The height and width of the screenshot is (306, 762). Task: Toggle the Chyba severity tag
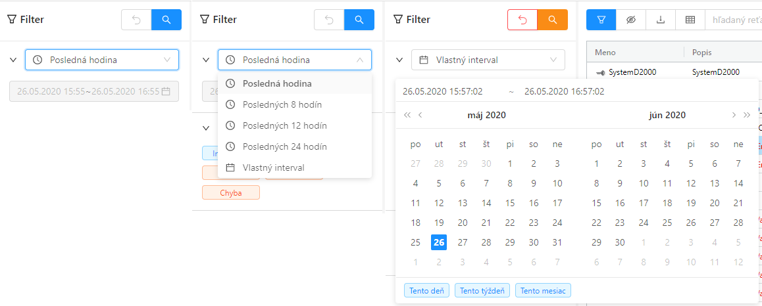230,192
